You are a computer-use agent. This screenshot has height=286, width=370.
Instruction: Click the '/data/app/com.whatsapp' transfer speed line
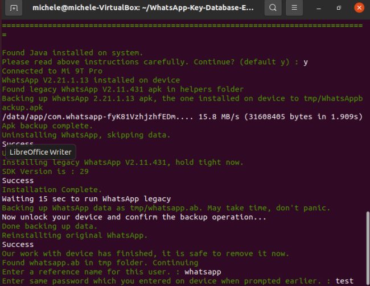182,117
